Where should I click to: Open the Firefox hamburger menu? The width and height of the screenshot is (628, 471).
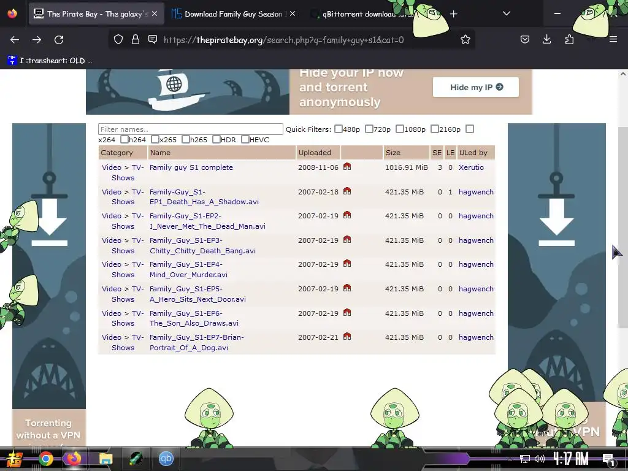pyautogui.click(x=613, y=39)
